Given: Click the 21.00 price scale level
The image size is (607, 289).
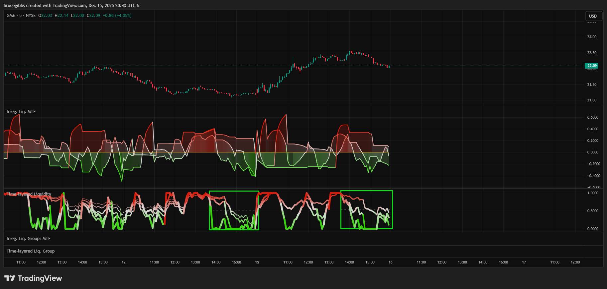Looking at the screenshot, I should [592, 100].
